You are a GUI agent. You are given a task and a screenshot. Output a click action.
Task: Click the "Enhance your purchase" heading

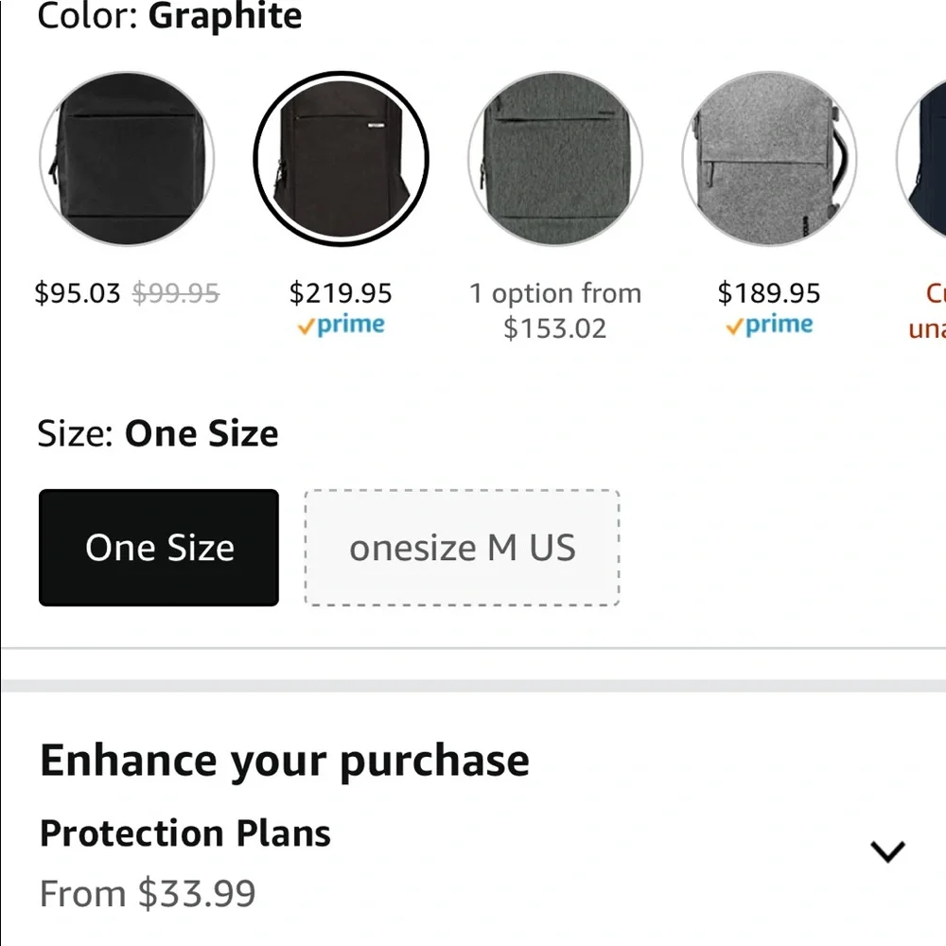tap(285, 761)
